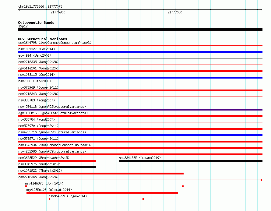Open variant nsv833784 (Wong2007)

pos(37,119)
